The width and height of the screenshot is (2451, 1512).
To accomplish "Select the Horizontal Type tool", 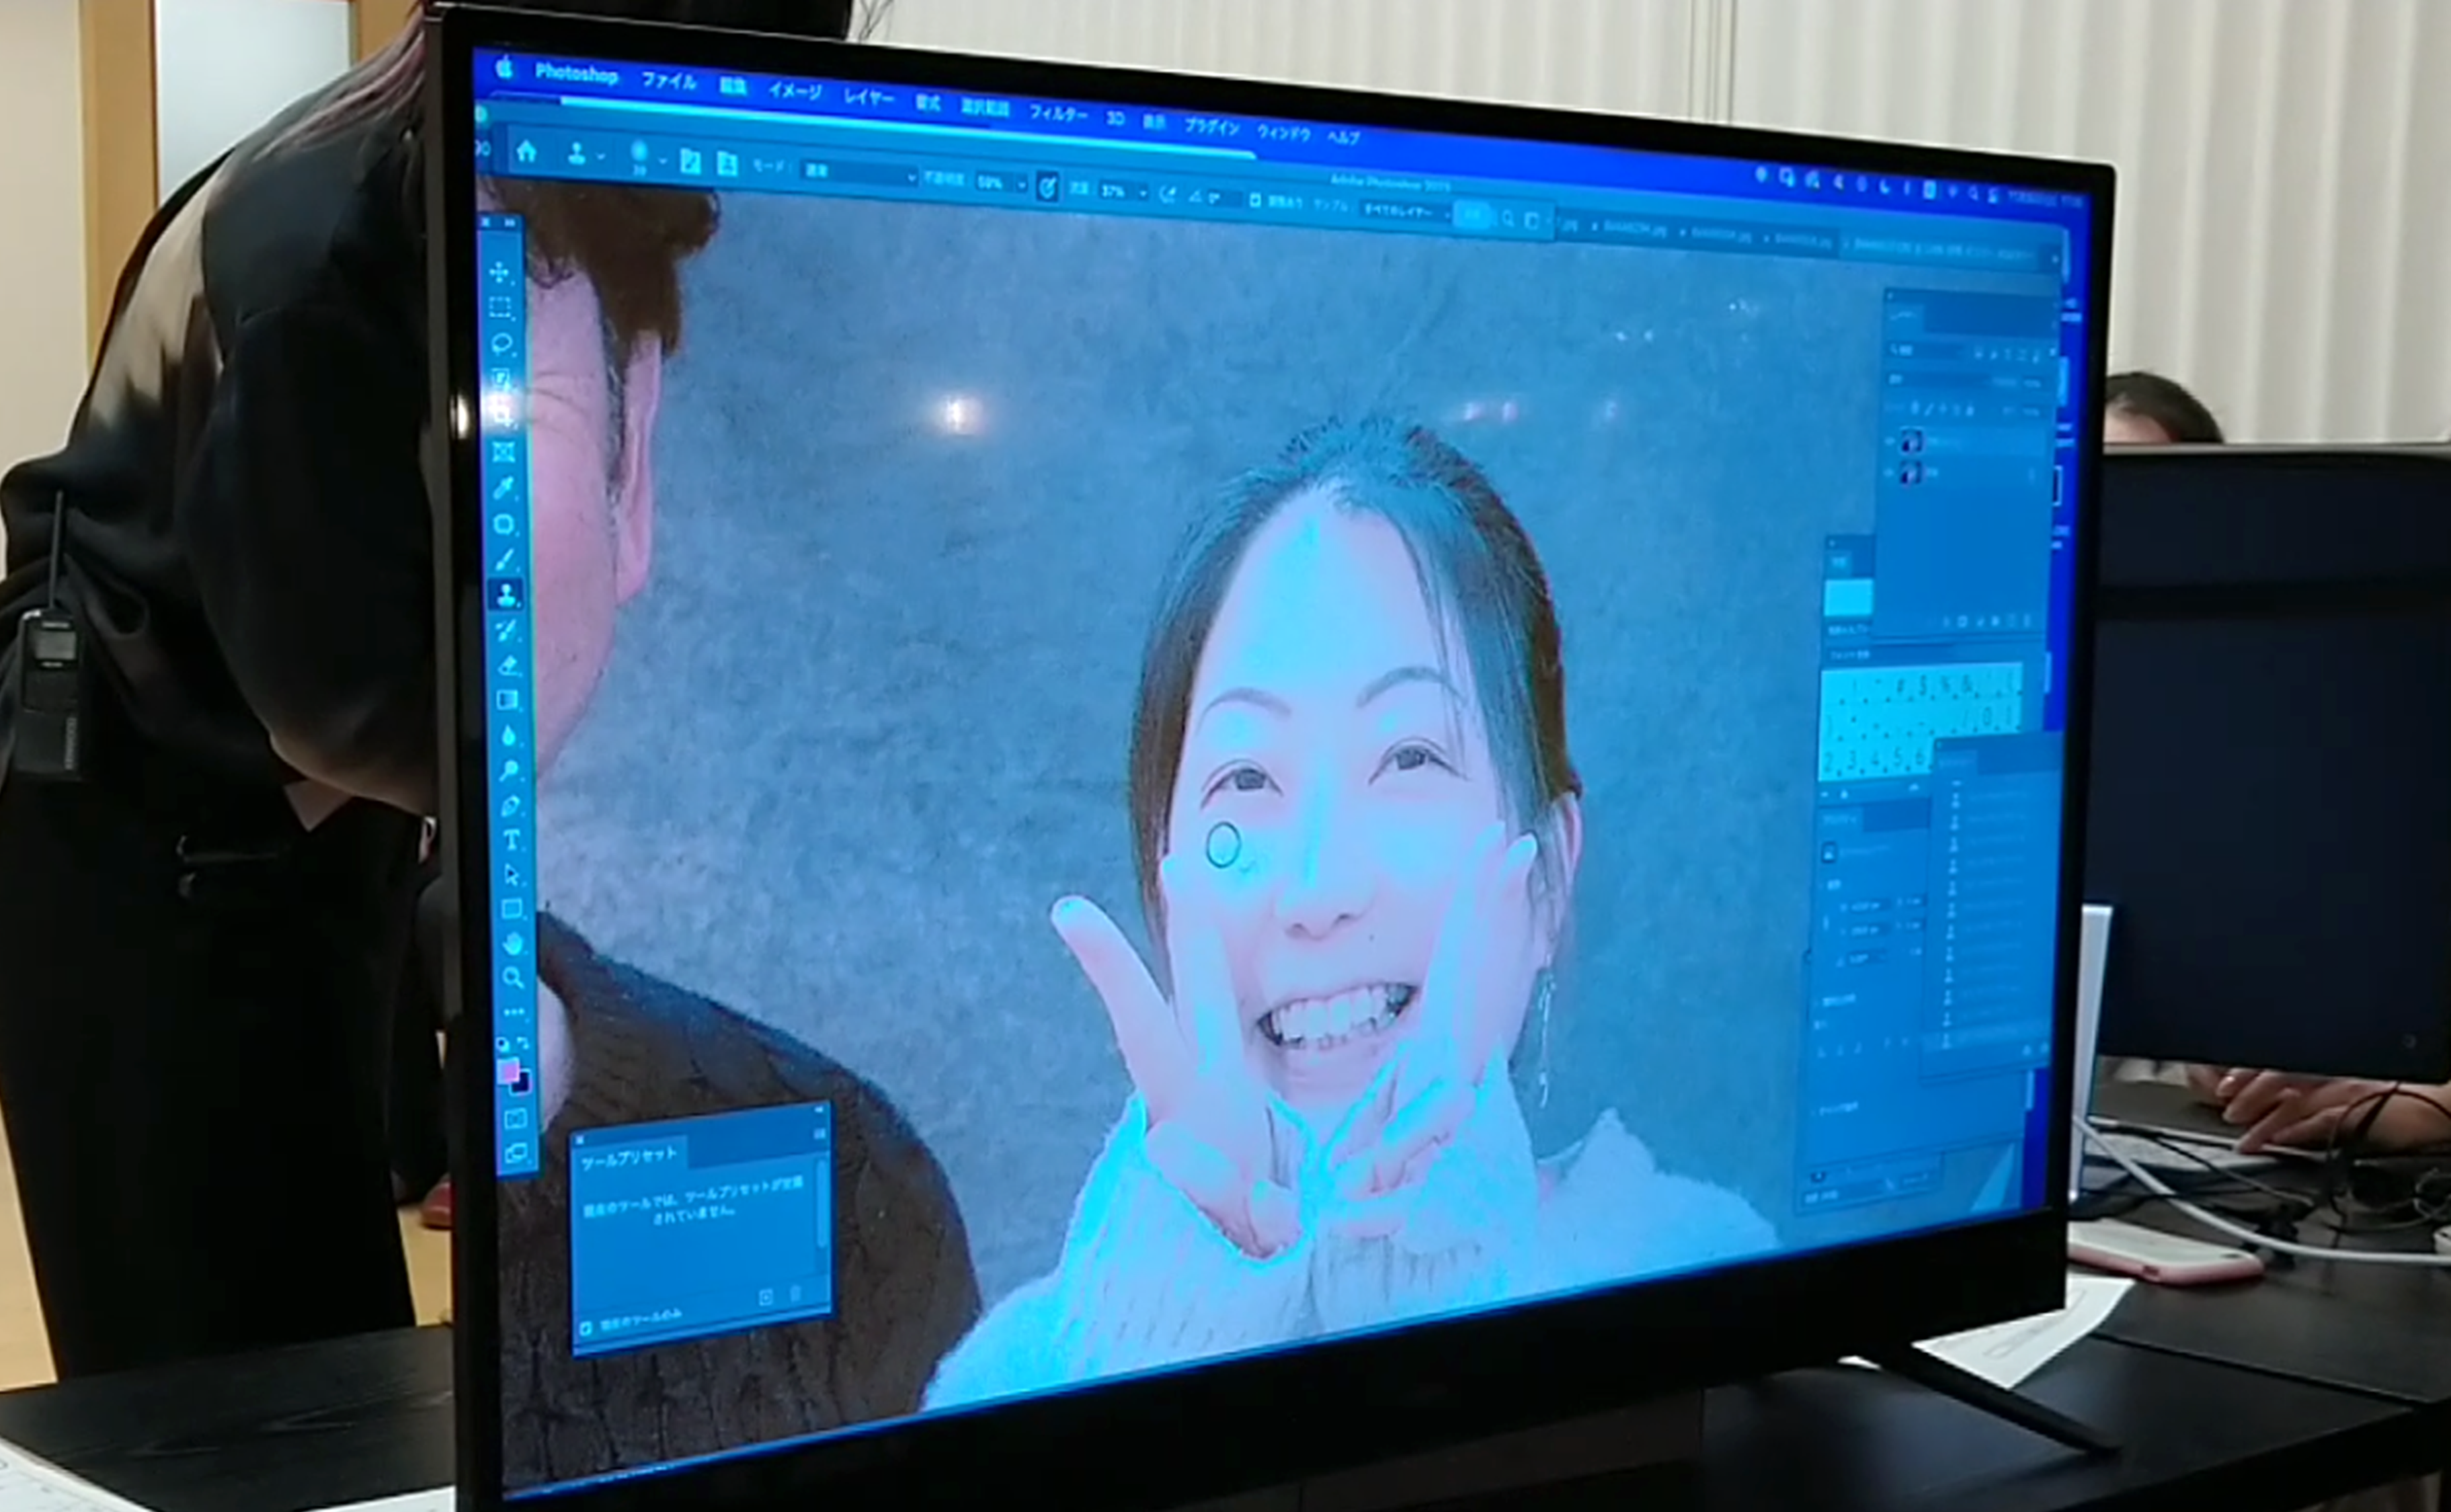I will pos(511,840).
